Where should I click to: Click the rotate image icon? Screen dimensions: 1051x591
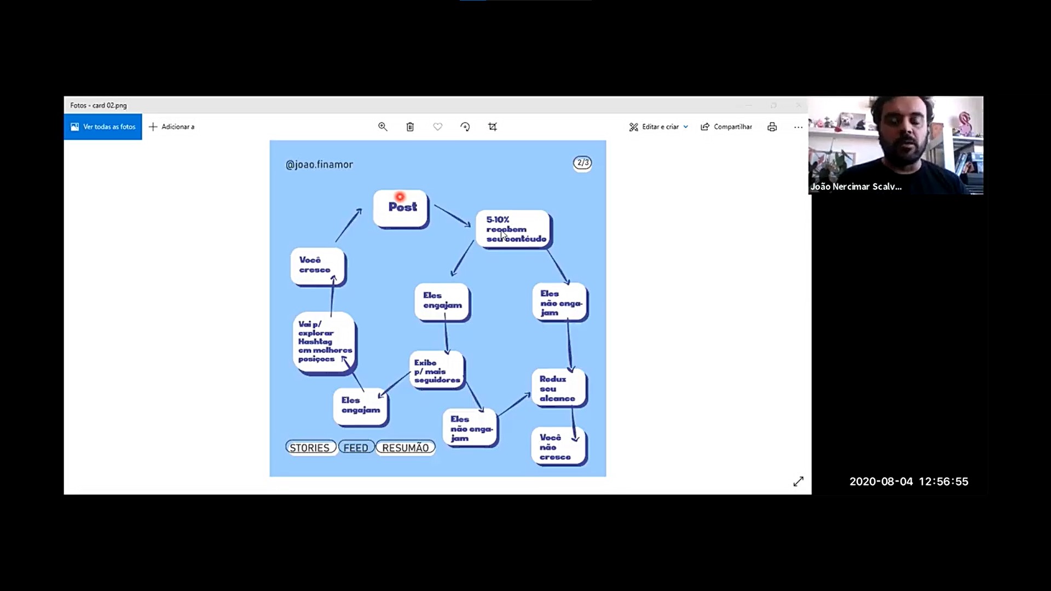[x=465, y=126]
